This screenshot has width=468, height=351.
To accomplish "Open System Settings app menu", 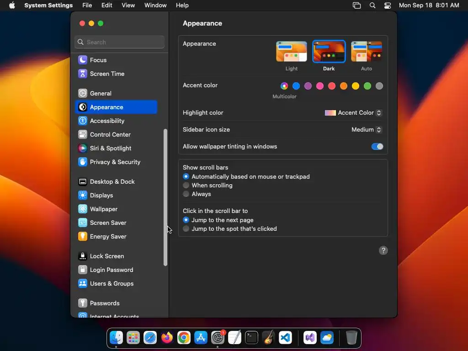I will click(48, 5).
